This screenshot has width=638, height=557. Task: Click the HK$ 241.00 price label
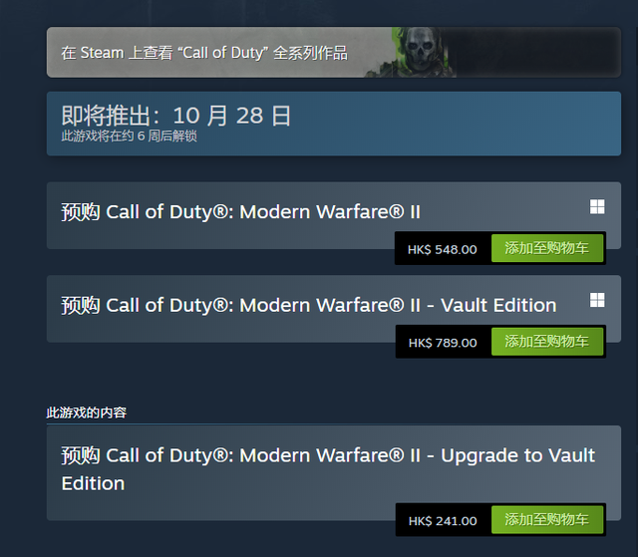pyautogui.click(x=443, y=521)
